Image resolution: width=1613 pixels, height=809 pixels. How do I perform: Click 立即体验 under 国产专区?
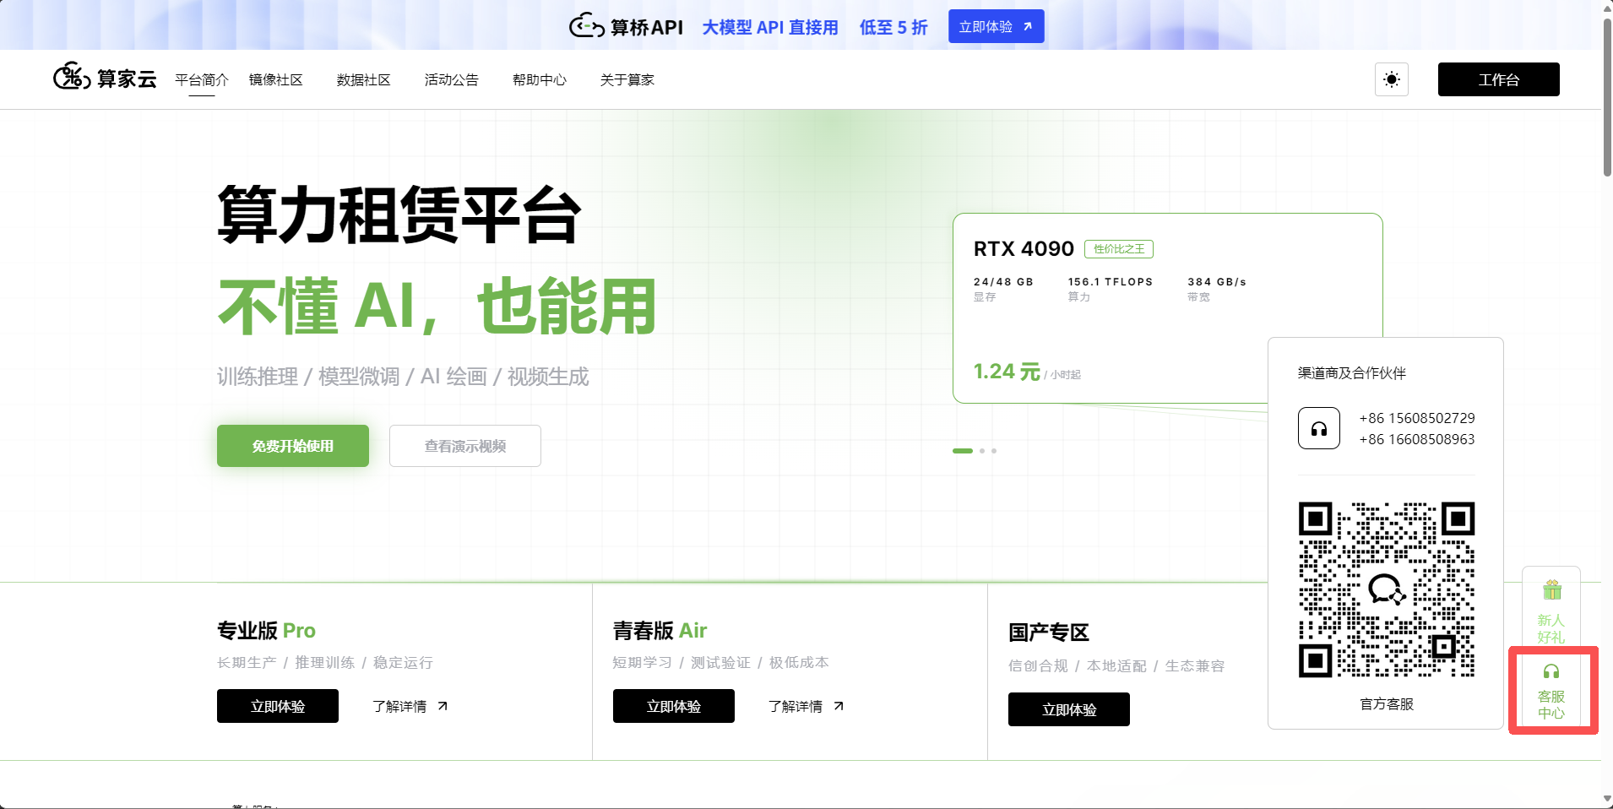coord(1069,709)
